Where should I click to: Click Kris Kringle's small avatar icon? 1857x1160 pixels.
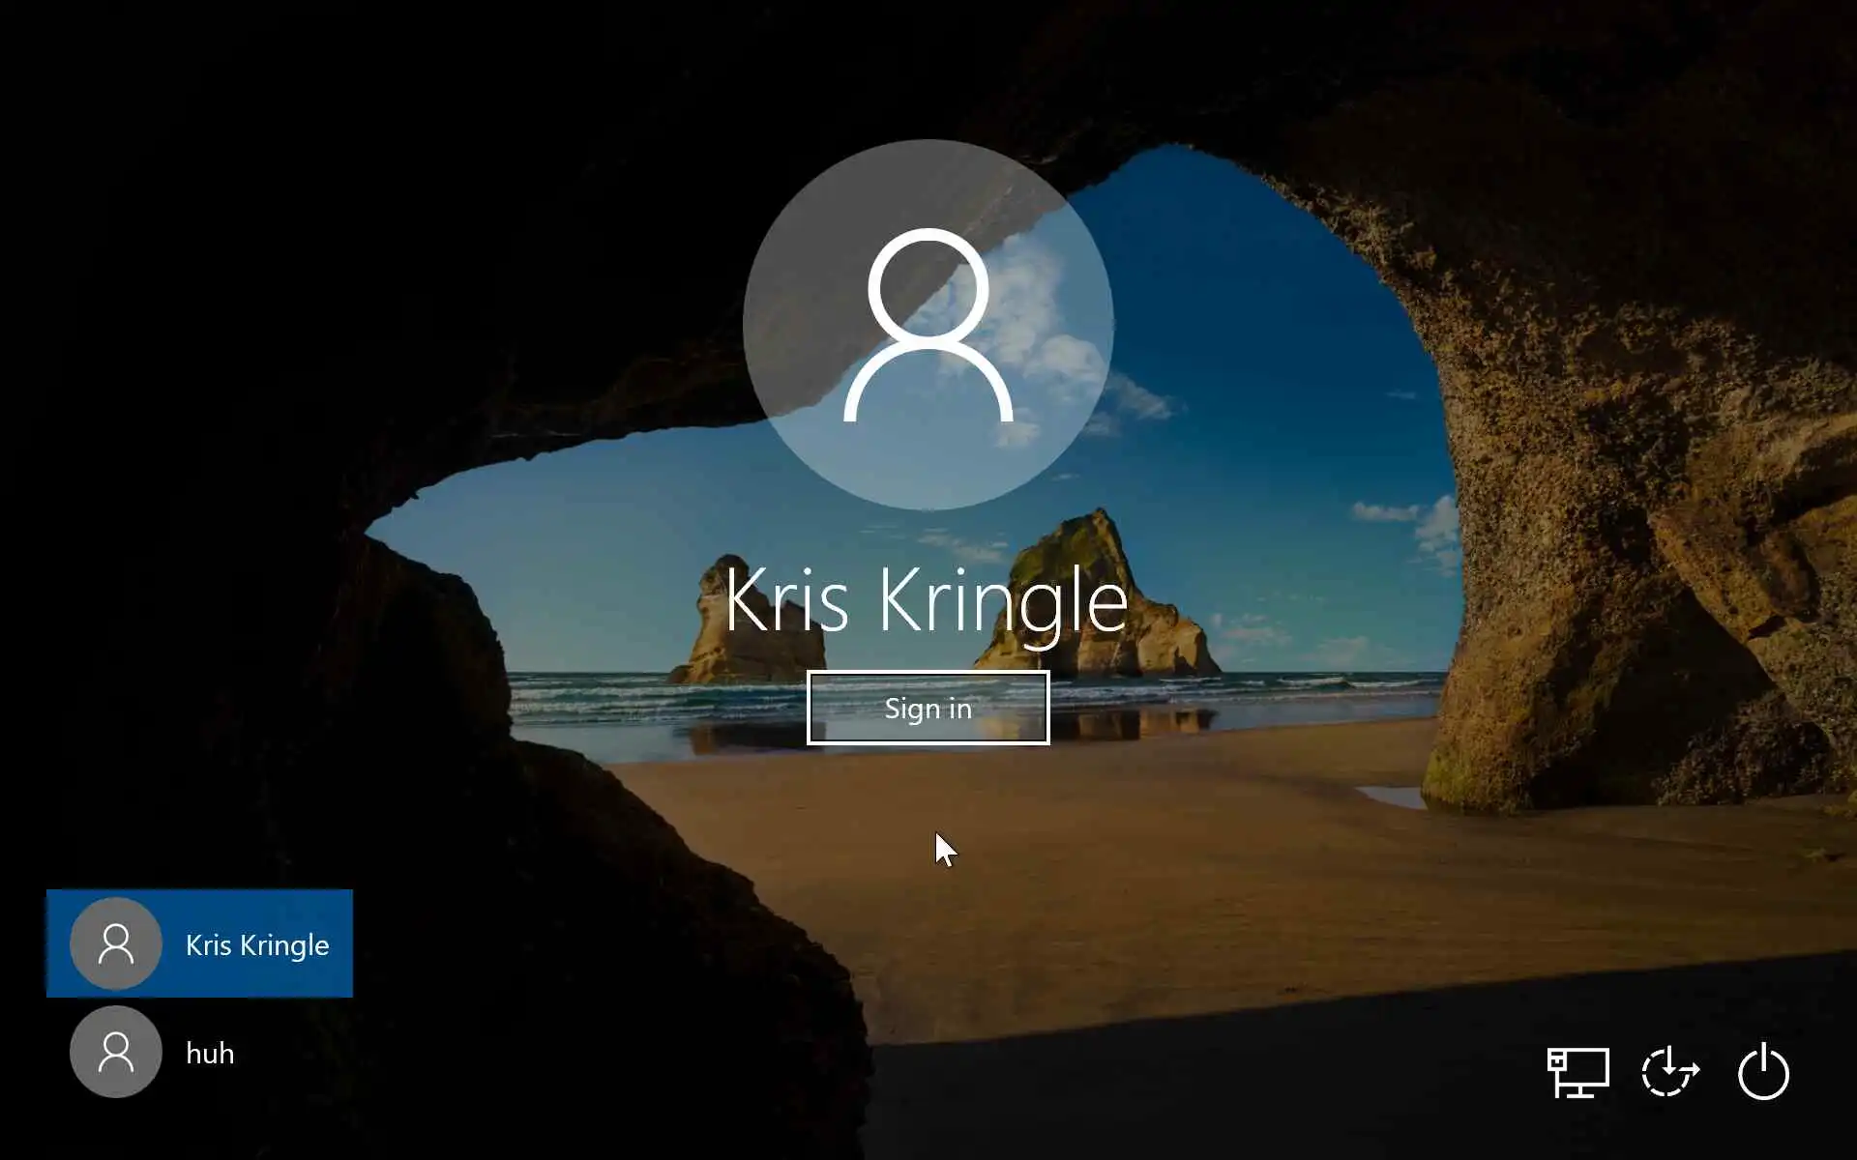point(116,943)
